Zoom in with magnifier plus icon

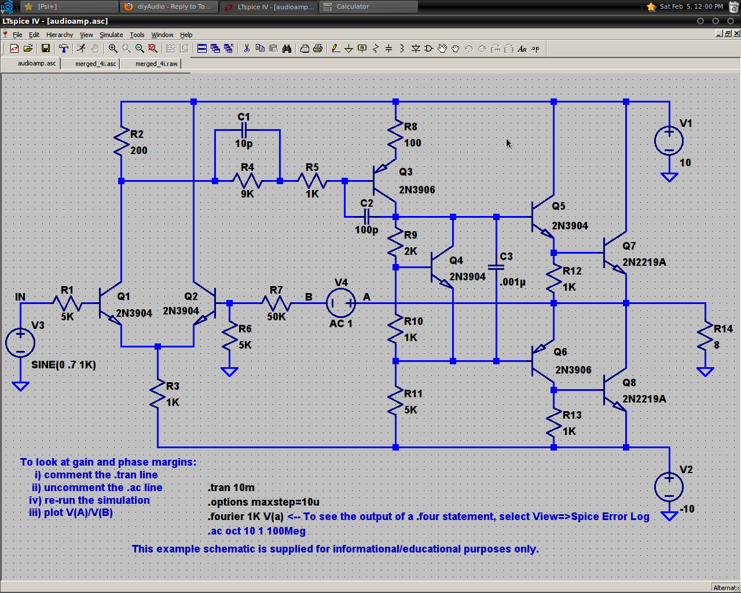click(x=113, y=49)
